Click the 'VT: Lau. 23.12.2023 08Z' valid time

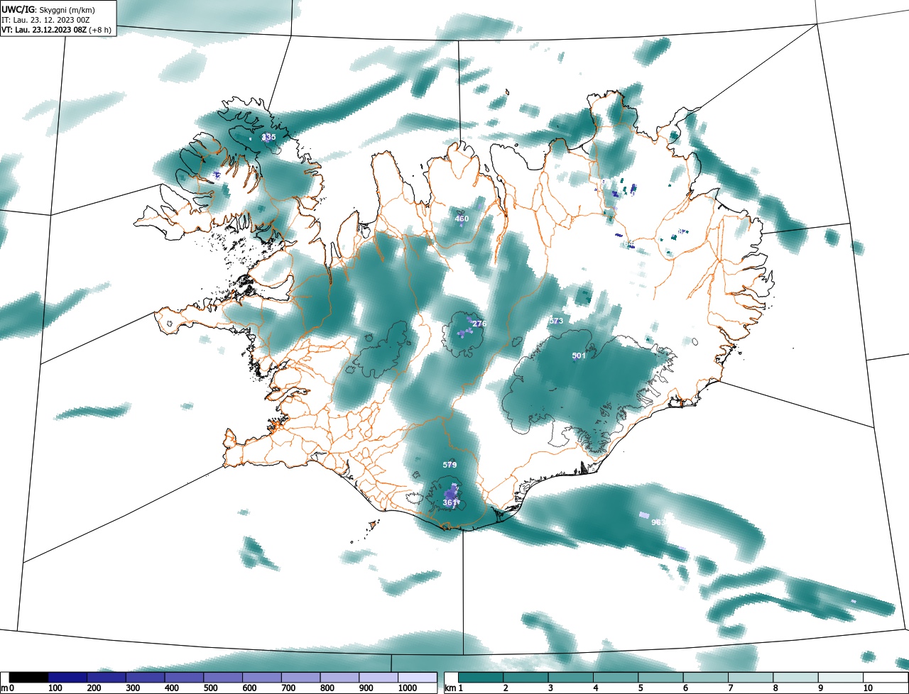[45, 30]
